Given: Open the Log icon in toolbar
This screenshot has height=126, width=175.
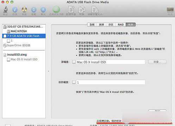Looking at the screenshot, I should 170,9.
